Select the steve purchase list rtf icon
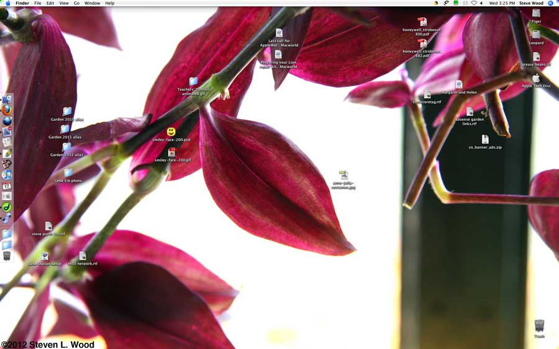This screenshot has height=349, width=559. pyautogui.click(x=48, y=226)
